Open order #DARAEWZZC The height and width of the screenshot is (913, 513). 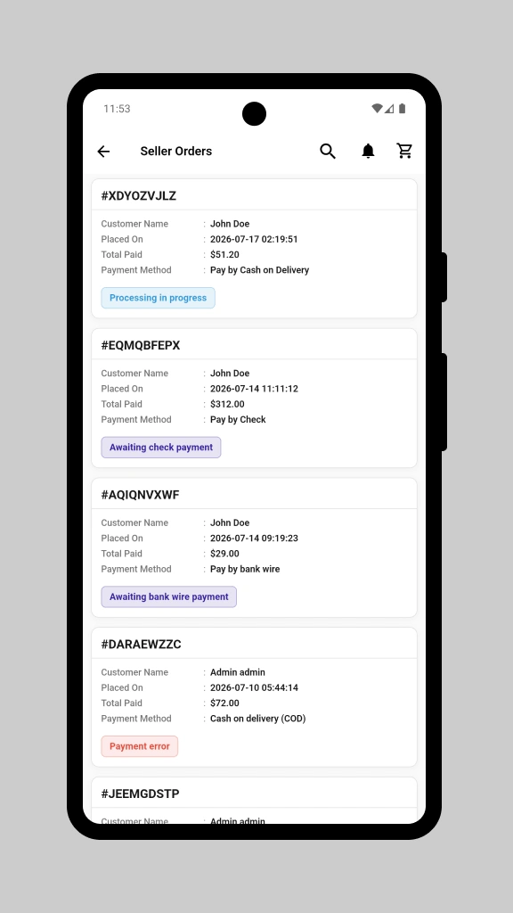[x=254, y=697]
